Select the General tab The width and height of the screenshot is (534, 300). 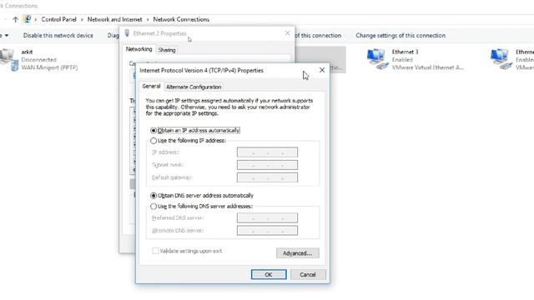151,87
